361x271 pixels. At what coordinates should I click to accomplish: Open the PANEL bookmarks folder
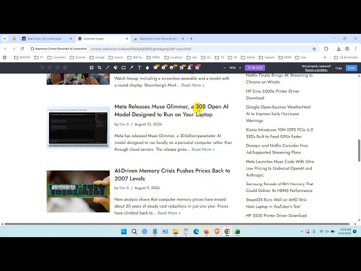(153, 58)
